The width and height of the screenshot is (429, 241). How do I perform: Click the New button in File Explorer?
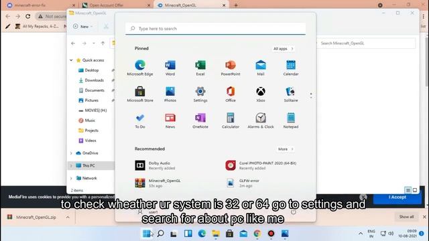point(83,27)
